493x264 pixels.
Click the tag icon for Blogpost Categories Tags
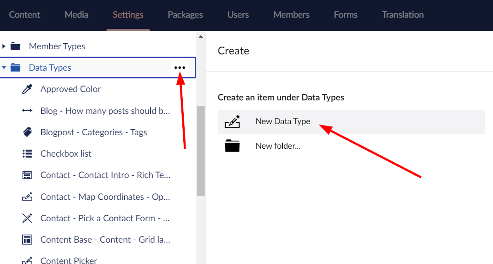pyautogui.click(x=27, y=132)
